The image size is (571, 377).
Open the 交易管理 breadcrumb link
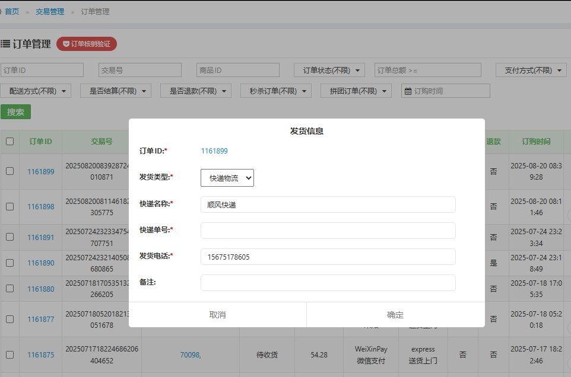tap(50, 12)
